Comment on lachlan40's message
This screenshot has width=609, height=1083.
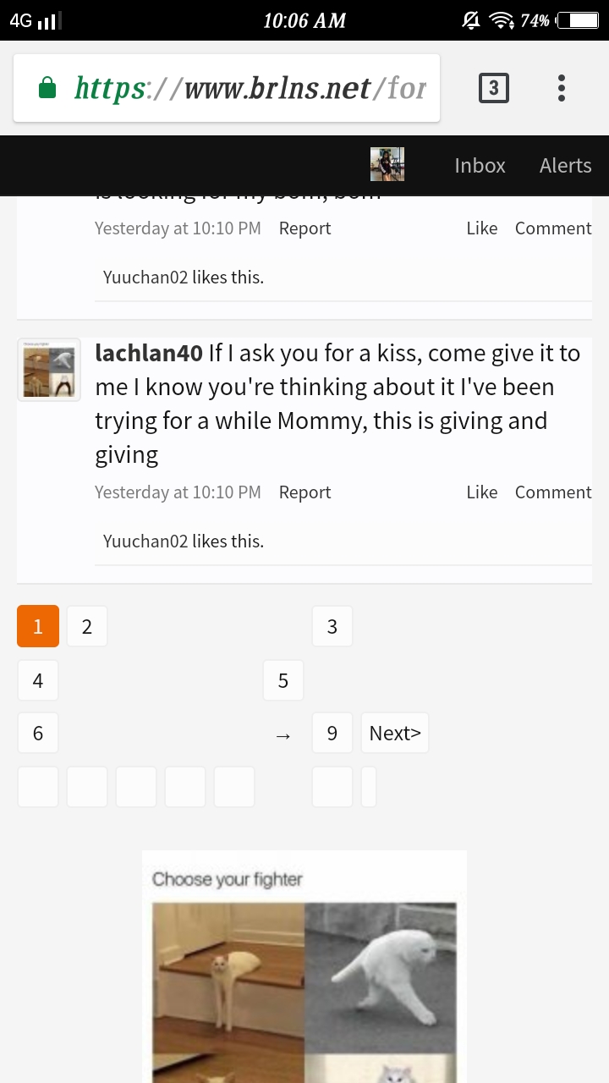click(553, 492)
